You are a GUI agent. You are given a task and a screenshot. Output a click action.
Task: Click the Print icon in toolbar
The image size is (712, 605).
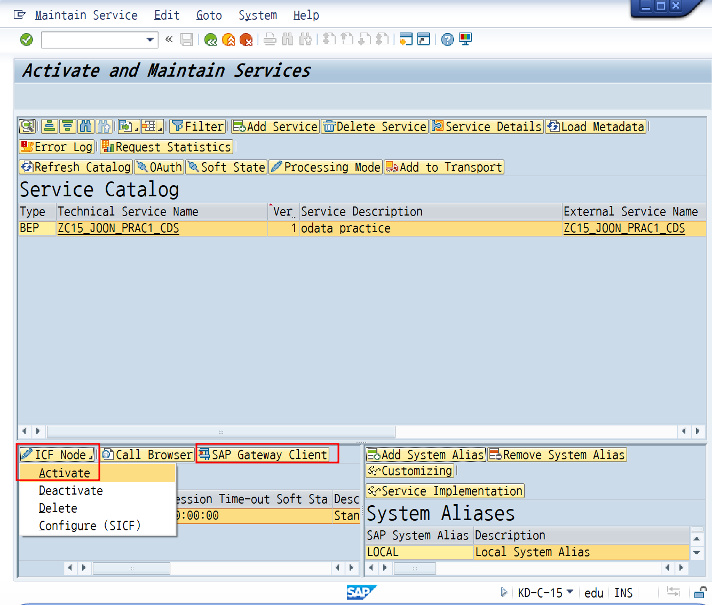pyautogui.click(x=270, y=39)
